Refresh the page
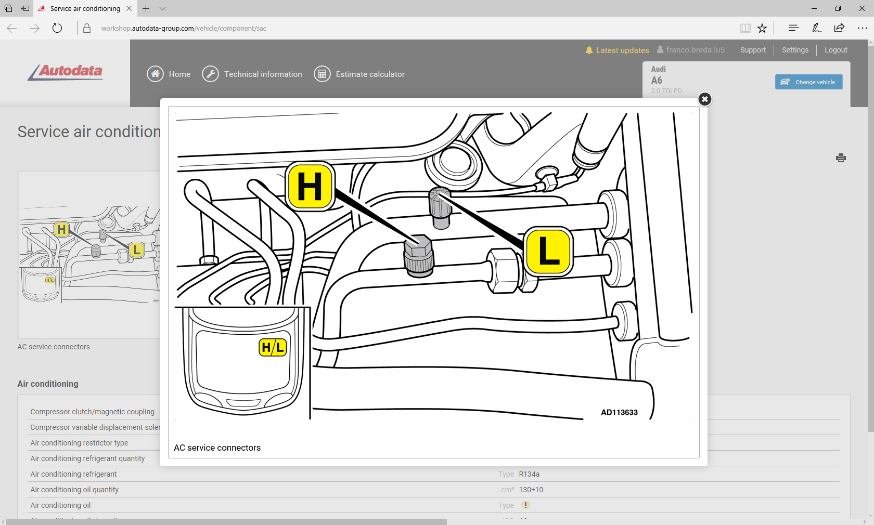The height and width of the screenshot is (525, 874). [57, 28]
